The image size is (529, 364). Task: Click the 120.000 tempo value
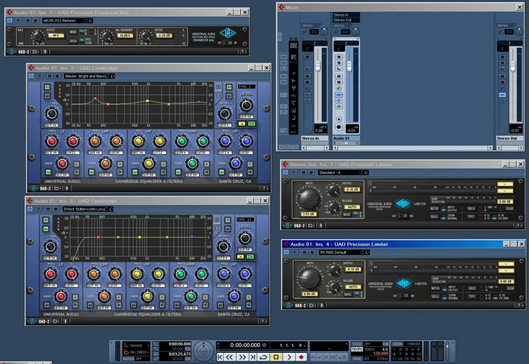[x=381, y=353]
